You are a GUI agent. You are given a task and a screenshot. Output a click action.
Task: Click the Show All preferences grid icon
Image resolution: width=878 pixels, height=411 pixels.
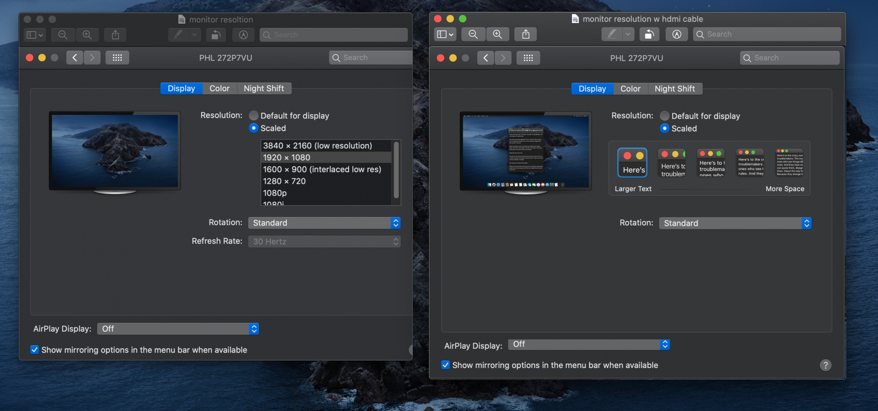(x=117, y=57)
